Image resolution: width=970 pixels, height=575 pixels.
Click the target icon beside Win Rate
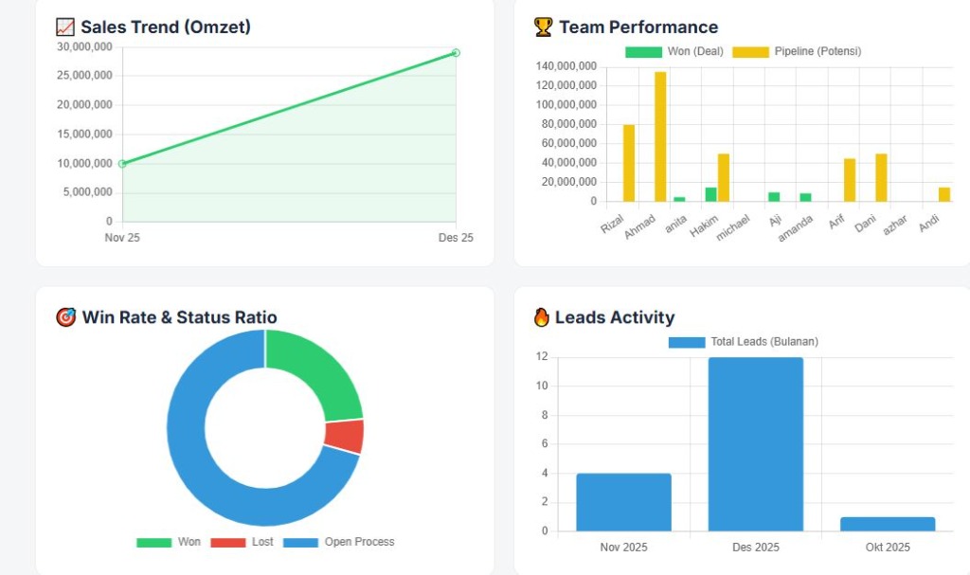66,317
